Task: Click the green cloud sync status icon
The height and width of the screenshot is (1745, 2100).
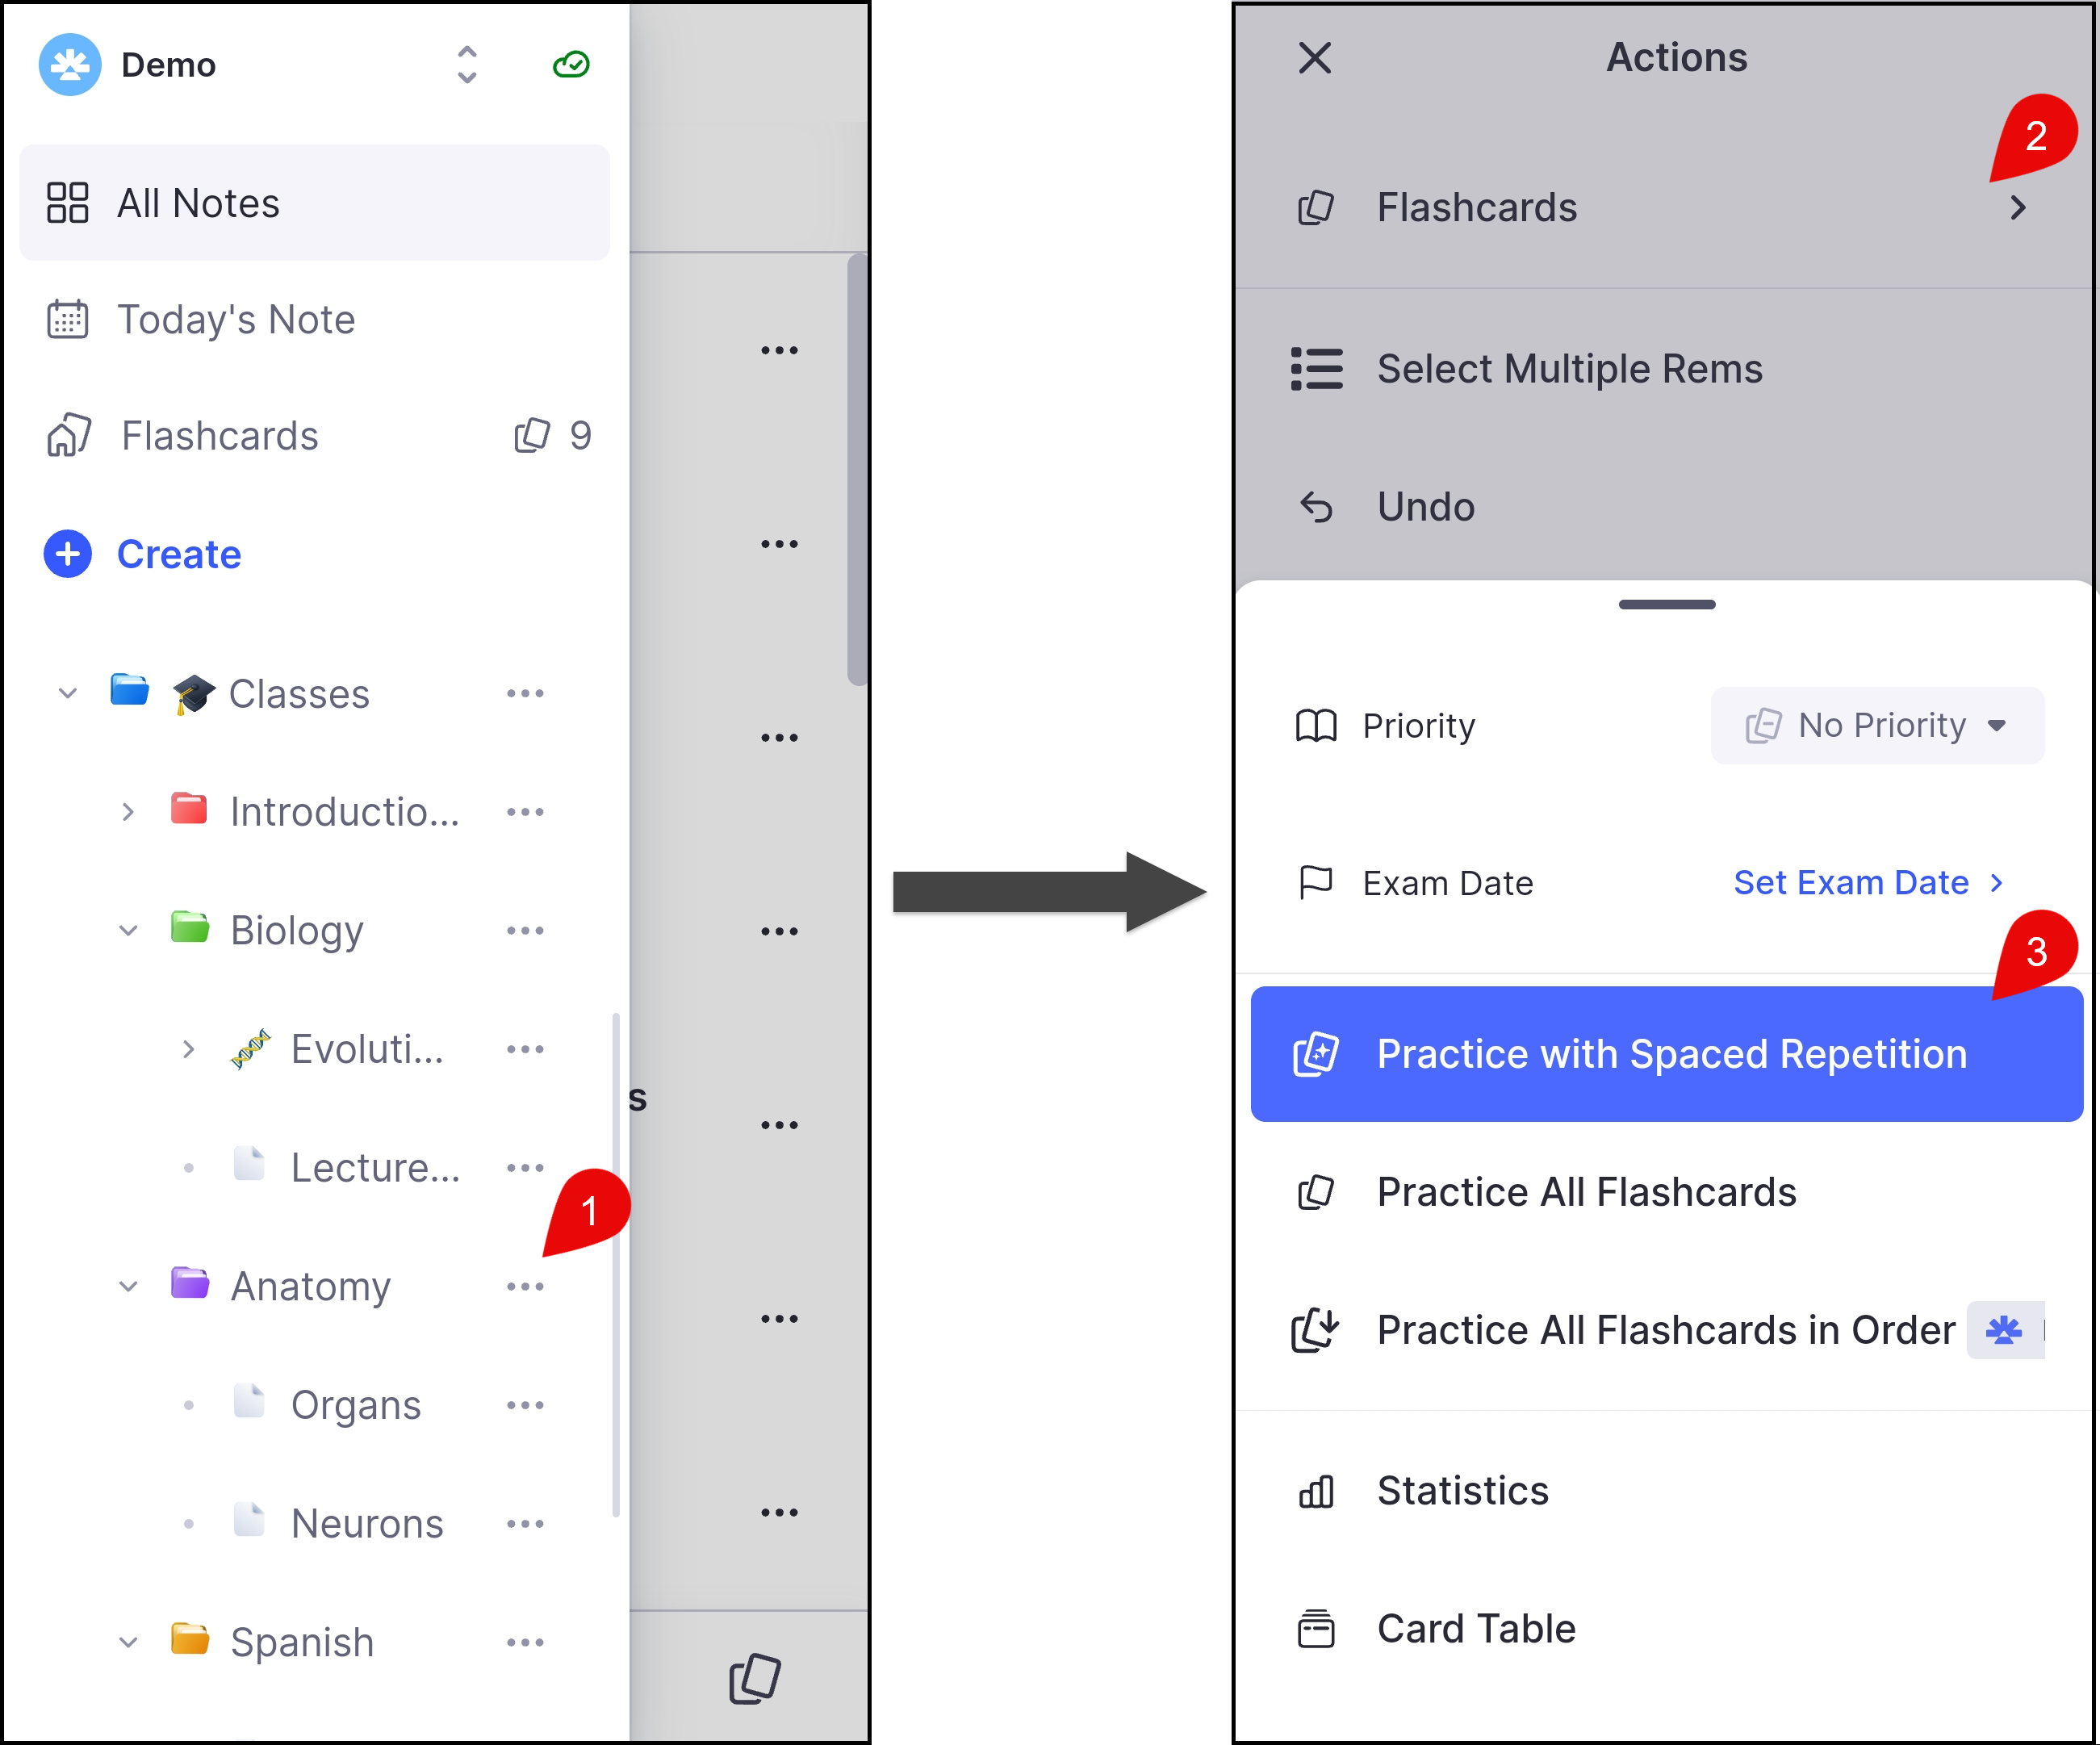Action: tap(571, 65)
